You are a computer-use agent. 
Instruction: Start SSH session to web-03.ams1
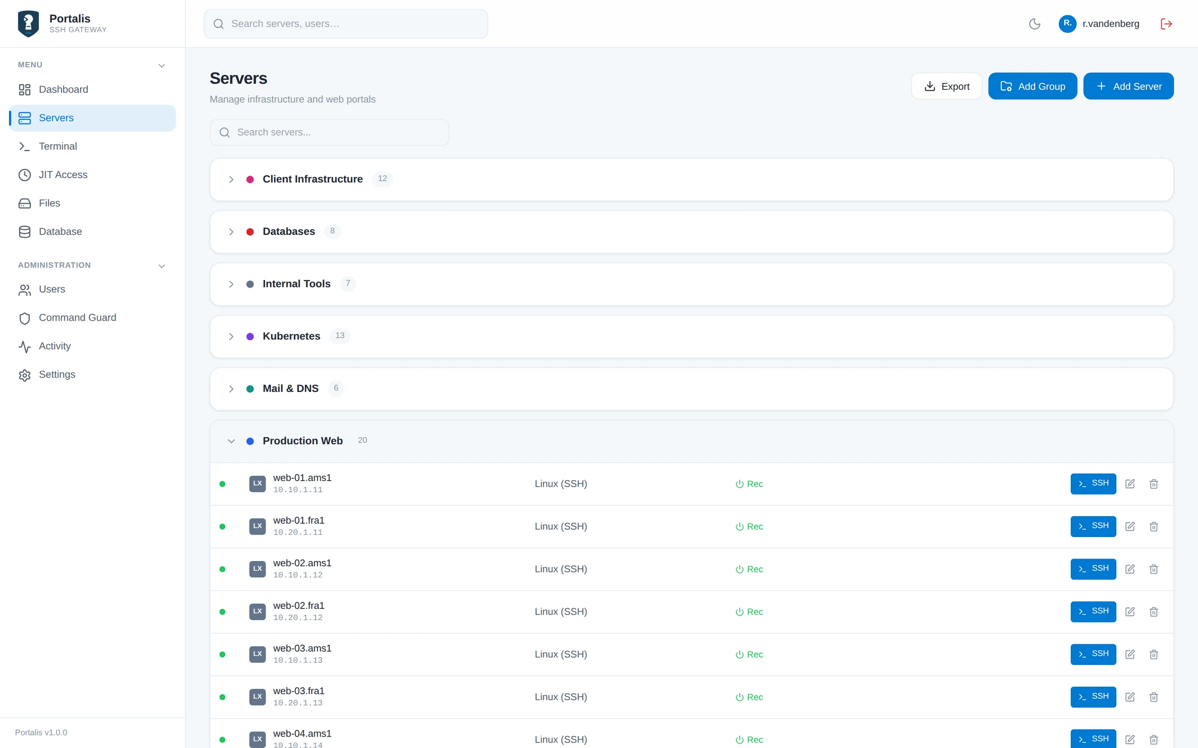point(1093,654)
